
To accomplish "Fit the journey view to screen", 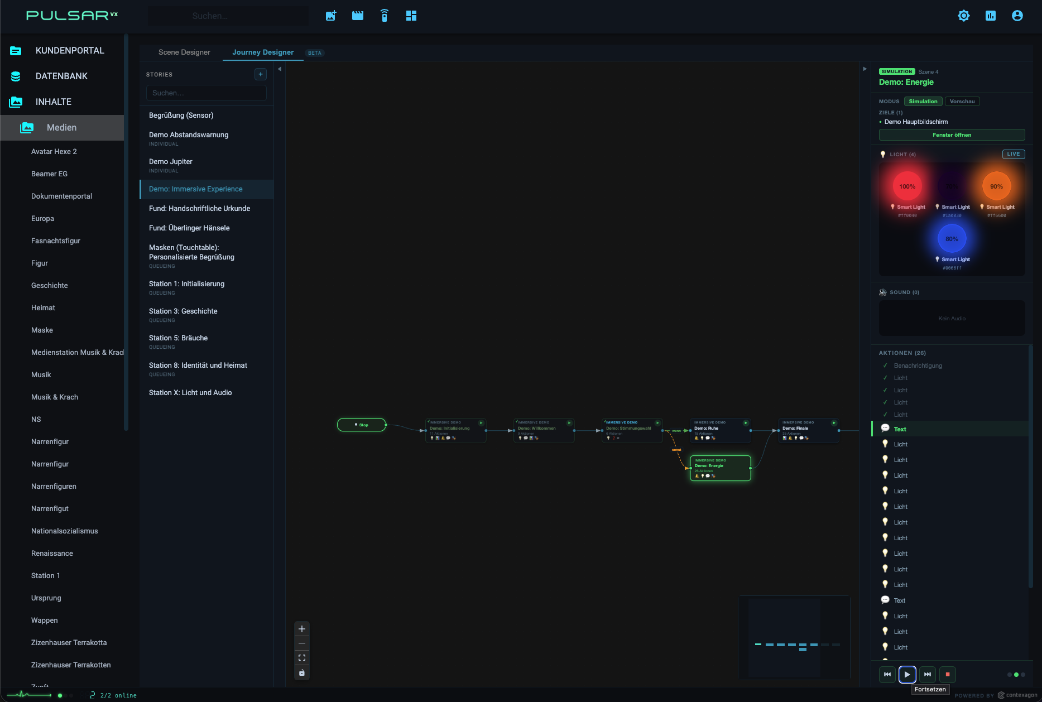I will 302,658.
